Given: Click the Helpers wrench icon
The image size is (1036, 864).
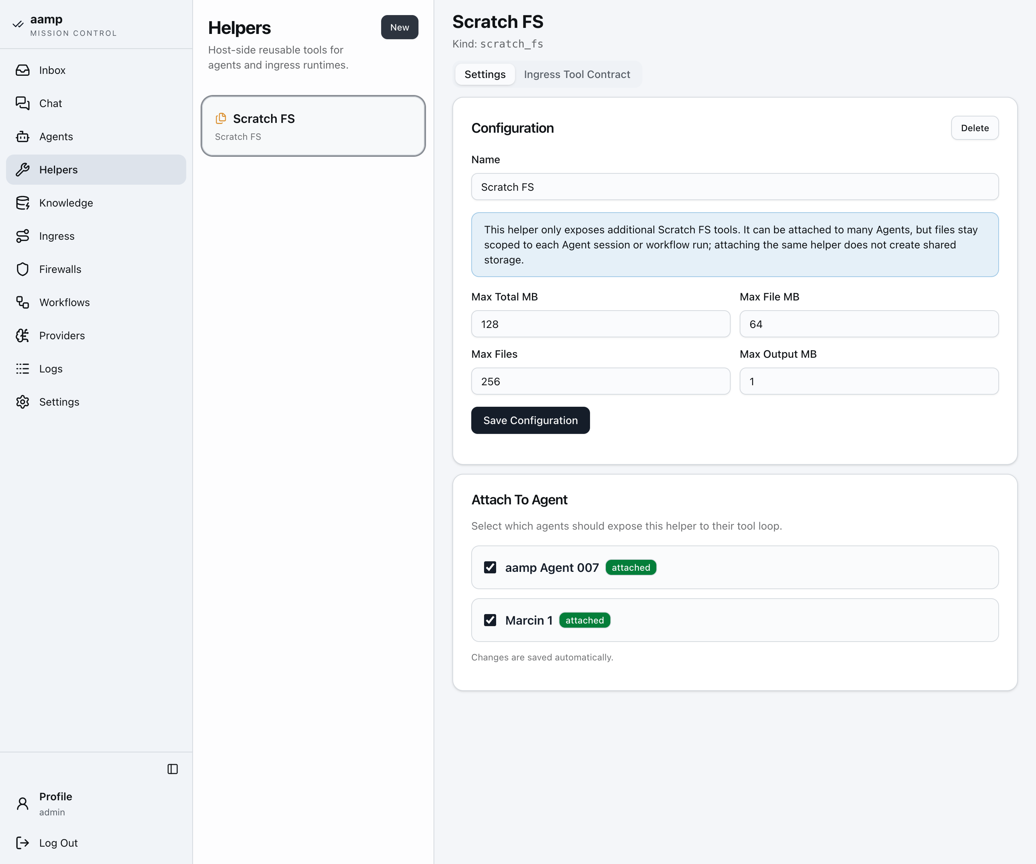Looking at the screenshot, I should click(x=23, y=170).
